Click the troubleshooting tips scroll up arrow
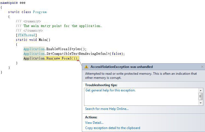 tap(201, 90)
